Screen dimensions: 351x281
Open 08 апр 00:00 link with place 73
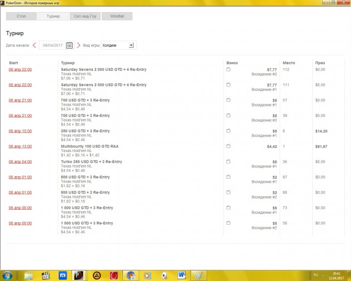coord(20,208)
